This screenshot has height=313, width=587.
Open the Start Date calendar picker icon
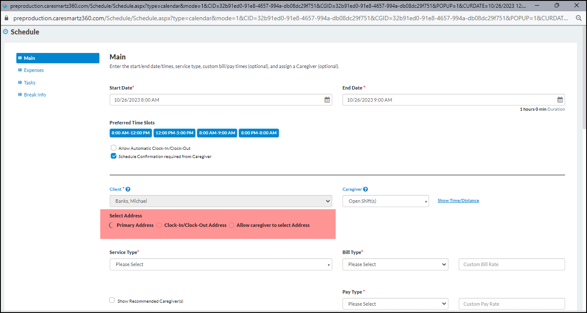(x=327, y=100)
